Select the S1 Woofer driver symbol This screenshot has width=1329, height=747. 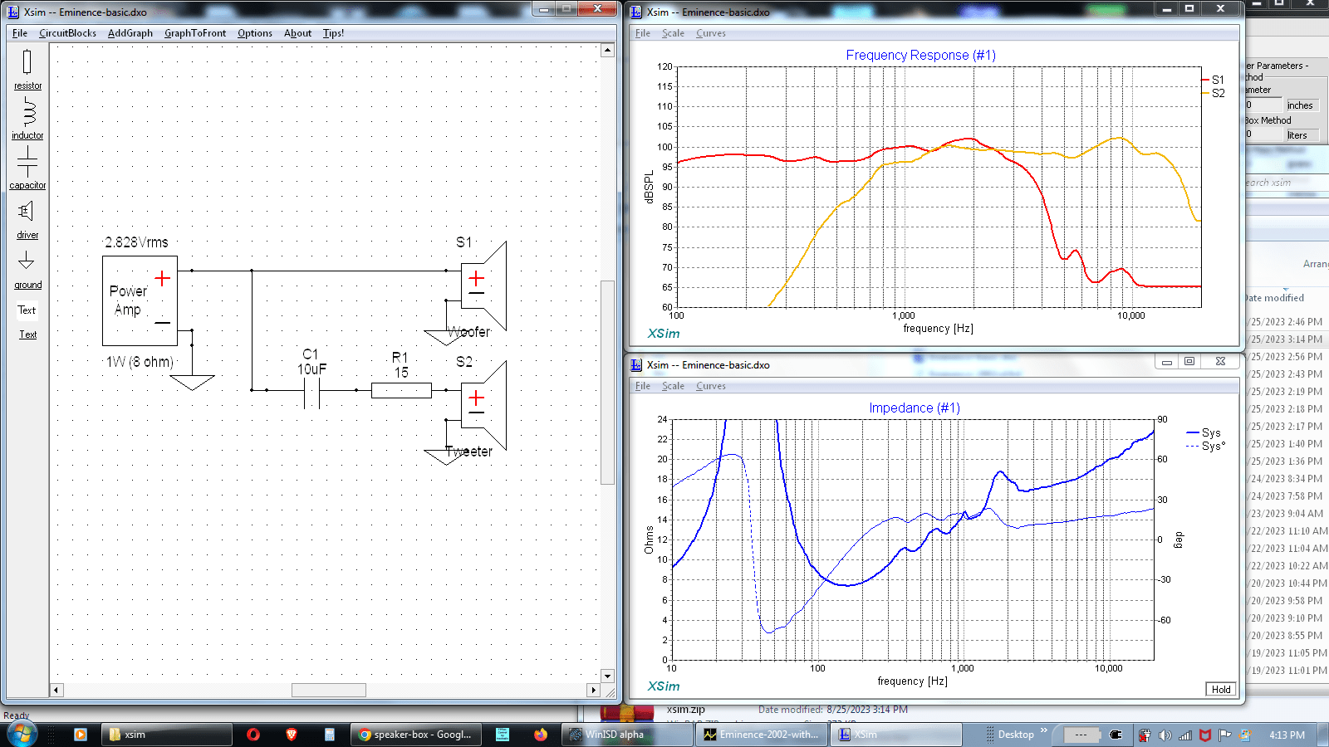click(x=483, y=286)
